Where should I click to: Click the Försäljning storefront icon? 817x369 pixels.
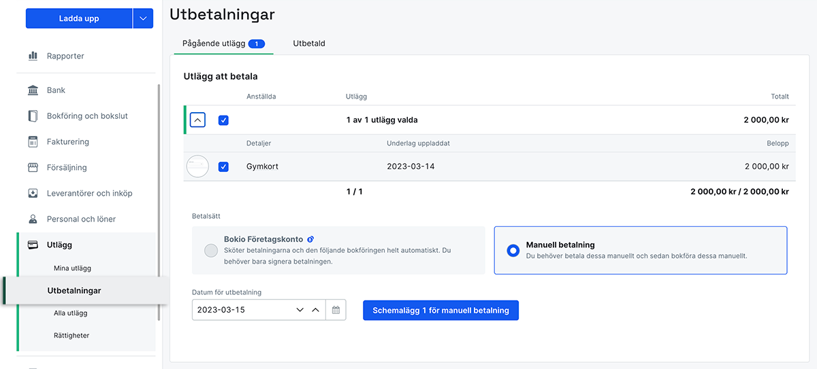click(33, 167)
